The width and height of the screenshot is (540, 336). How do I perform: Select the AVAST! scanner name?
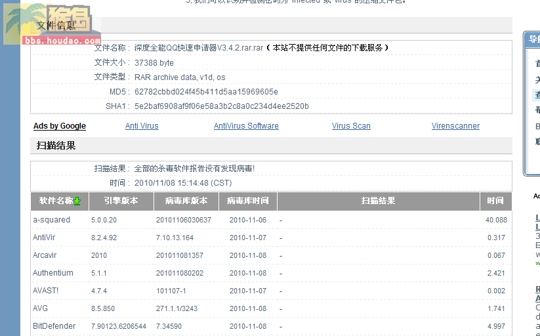tap(46, 291)
